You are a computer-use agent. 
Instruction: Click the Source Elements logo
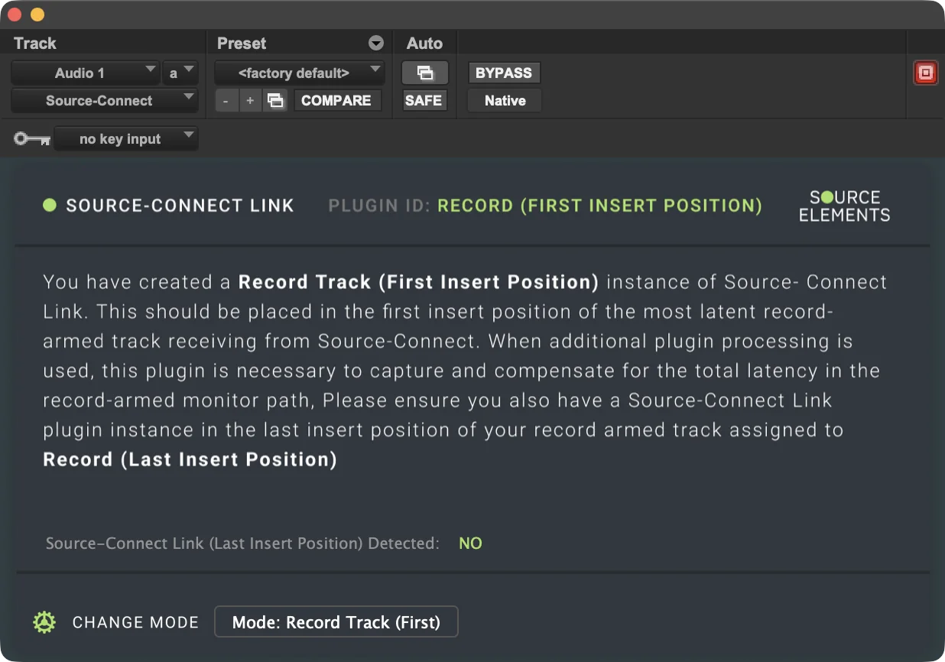844,206
